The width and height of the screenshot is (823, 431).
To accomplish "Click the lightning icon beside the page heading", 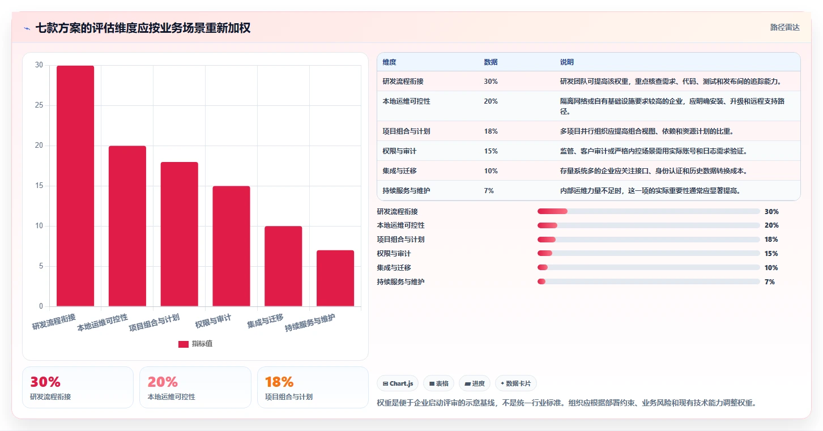I will coord(27,28).
